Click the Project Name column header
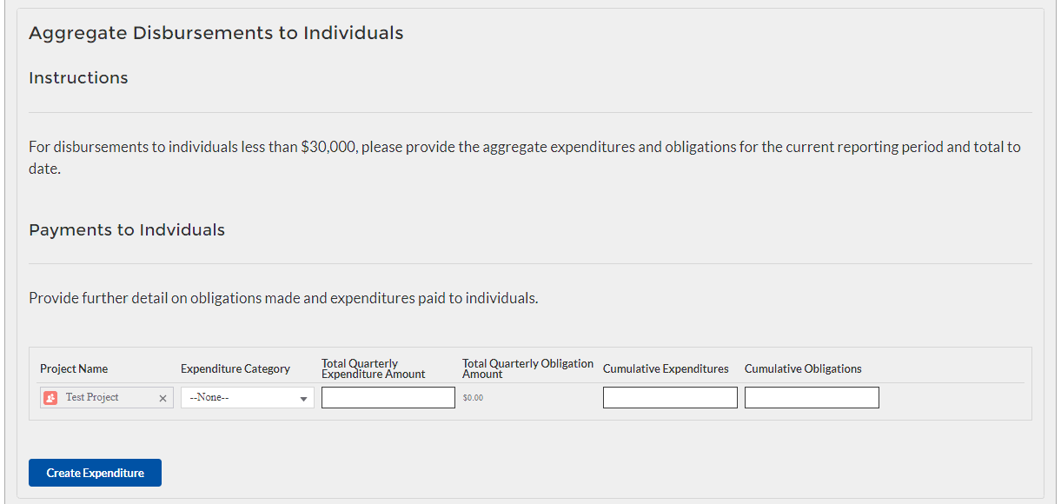The image size is (1061, 504). click(x=74, y=369)
